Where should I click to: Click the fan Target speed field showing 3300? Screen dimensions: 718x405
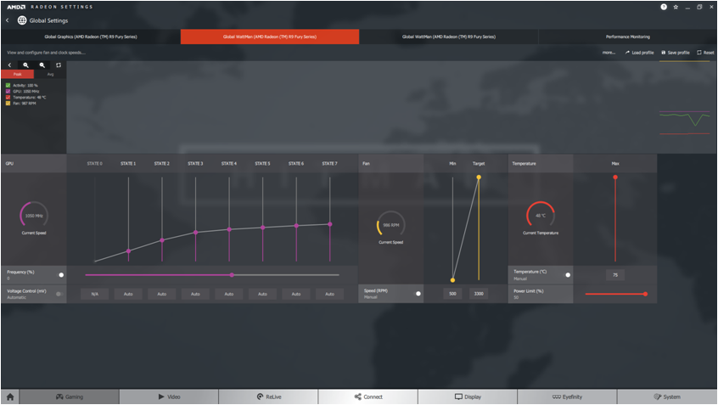pos(479,294)
